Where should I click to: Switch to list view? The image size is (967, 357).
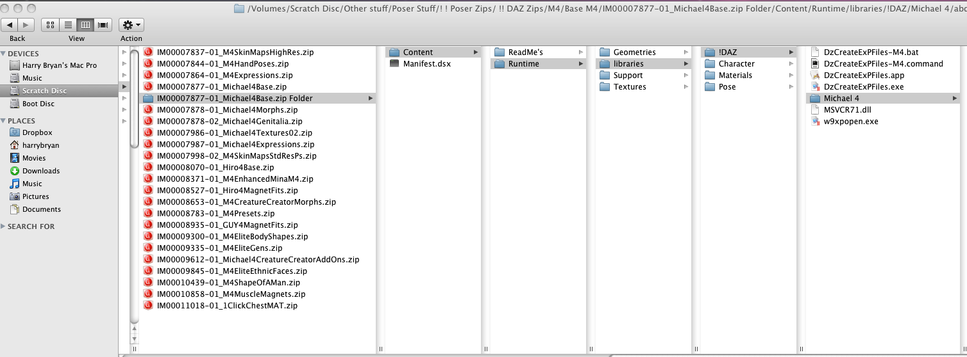pyautogui.click(x=67, y=25)
